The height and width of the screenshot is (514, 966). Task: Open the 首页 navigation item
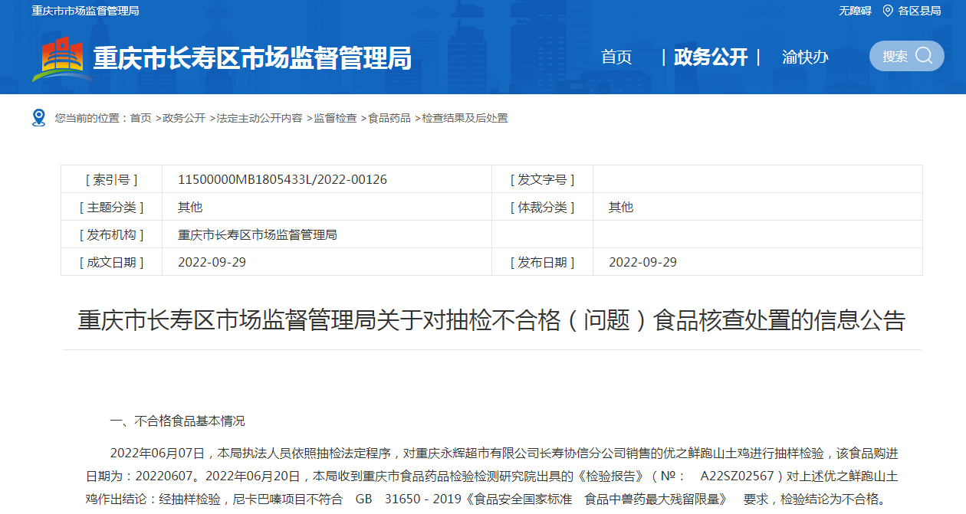point(616,57)
